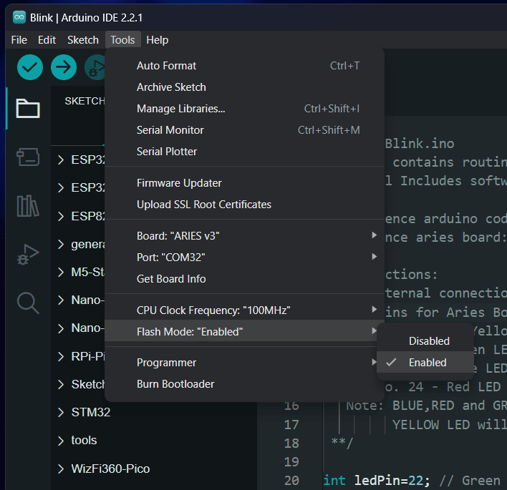Screen dimensions: 507x490
Task: Open the File menu
Action: [x=19, y=40]
